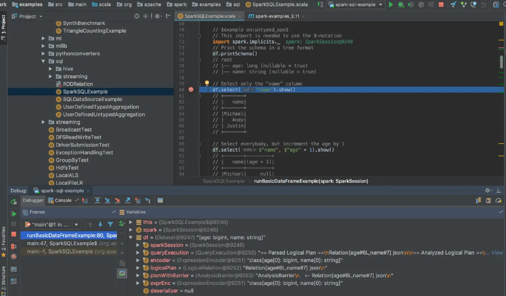Open RDDRelation in the project tree
The width and height of the screenshot is (506, 296).
point(78,84)
